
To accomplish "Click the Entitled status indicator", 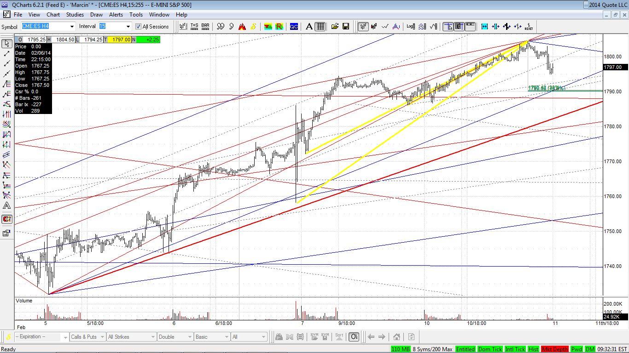I will 466,349.
